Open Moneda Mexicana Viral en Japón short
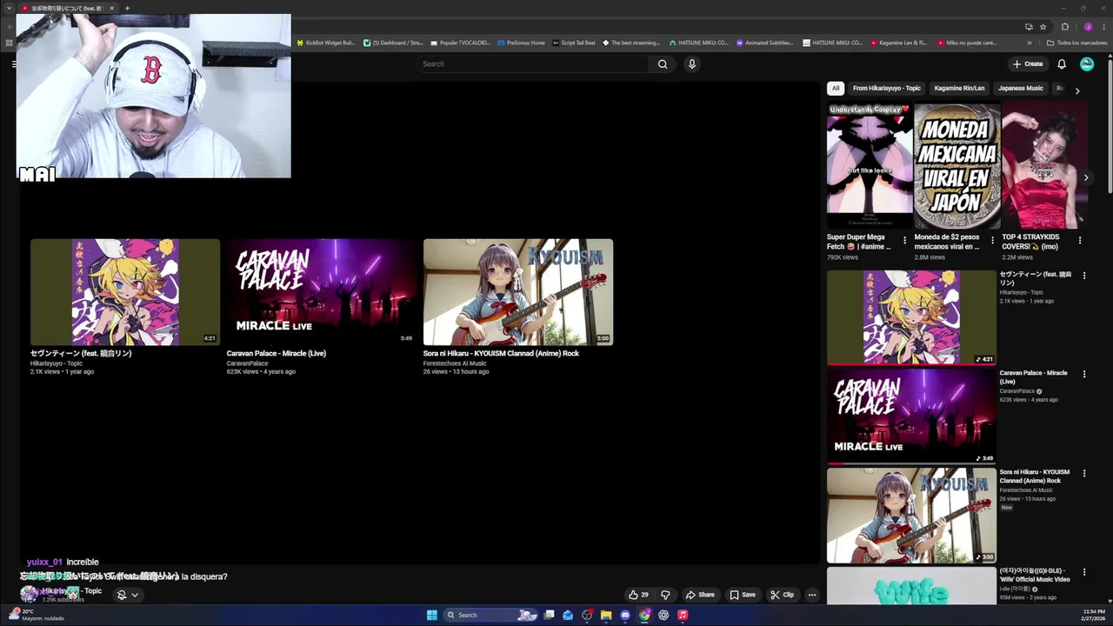This screenshot has width=1113, height=626. point(957,166)
